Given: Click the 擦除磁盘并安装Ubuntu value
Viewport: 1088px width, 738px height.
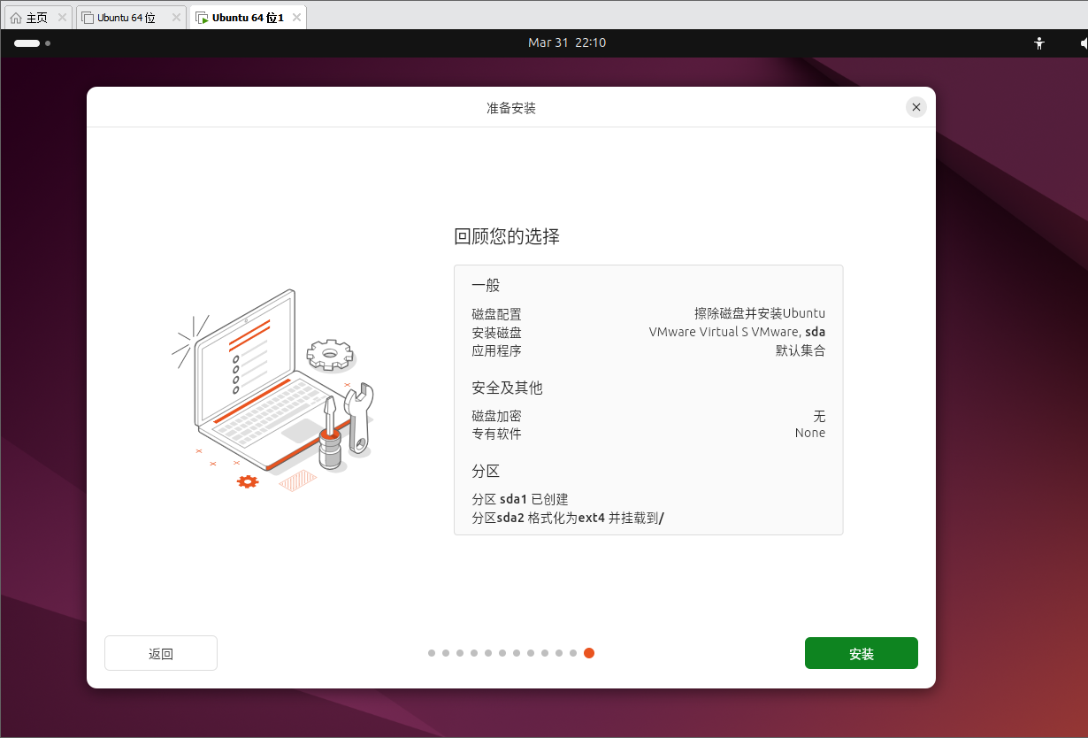Looking at the screenshot, I should click(760, 313).
